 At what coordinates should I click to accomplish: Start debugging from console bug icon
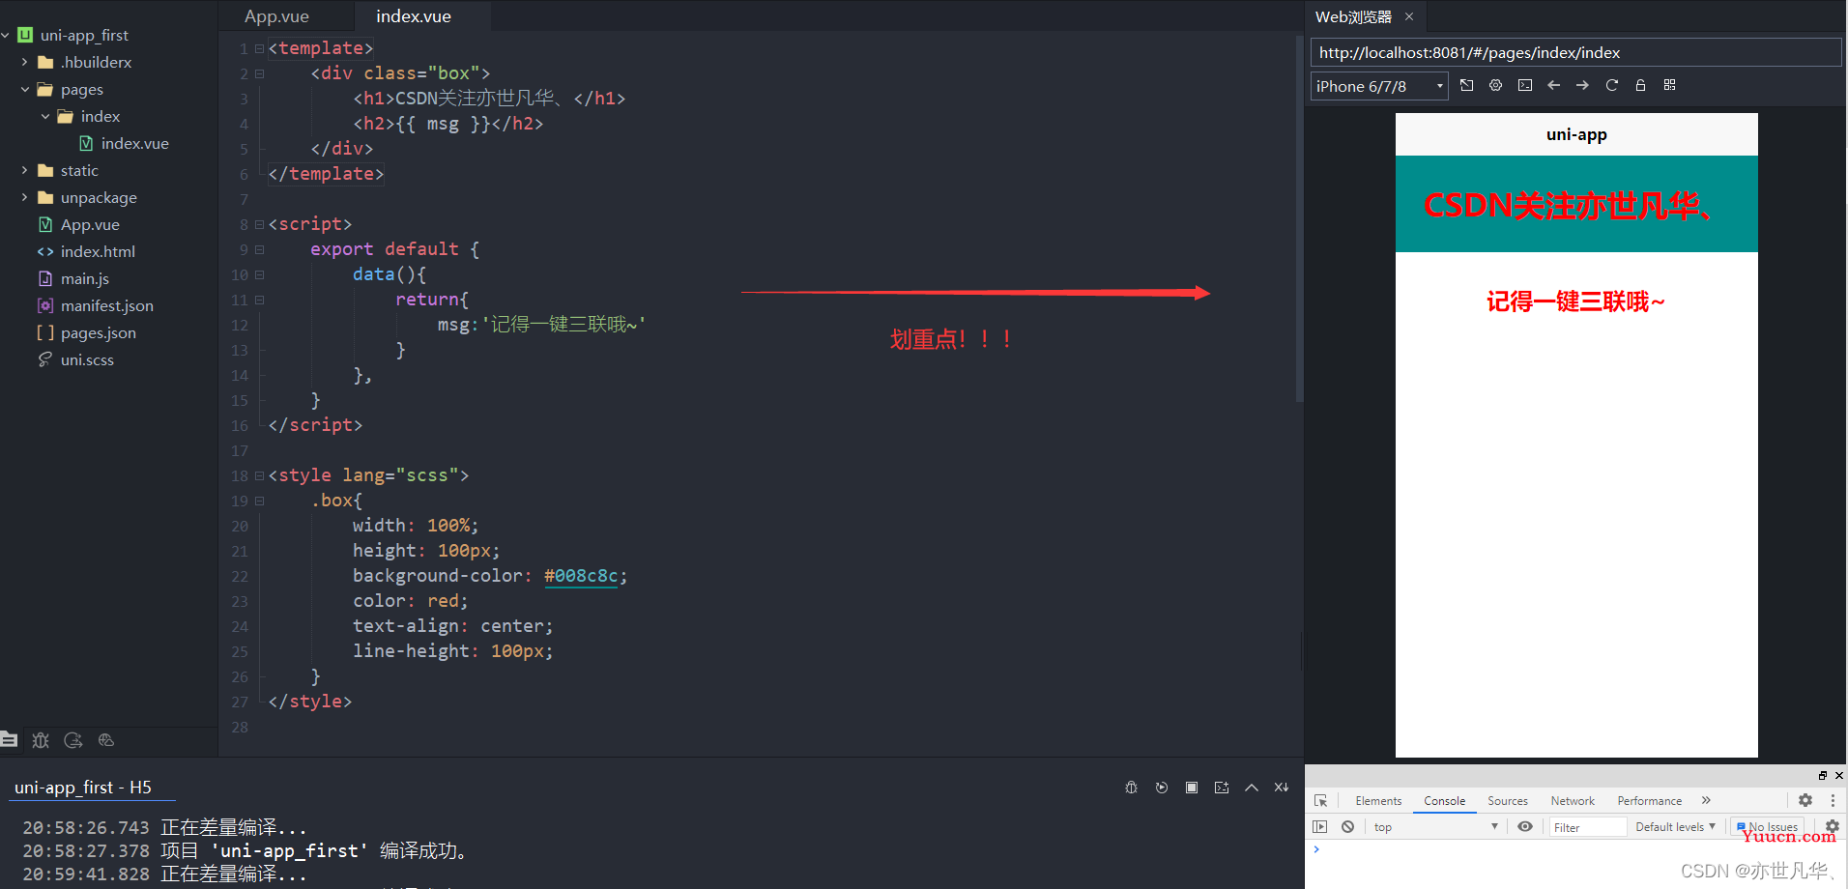(x=1131, y=788)
